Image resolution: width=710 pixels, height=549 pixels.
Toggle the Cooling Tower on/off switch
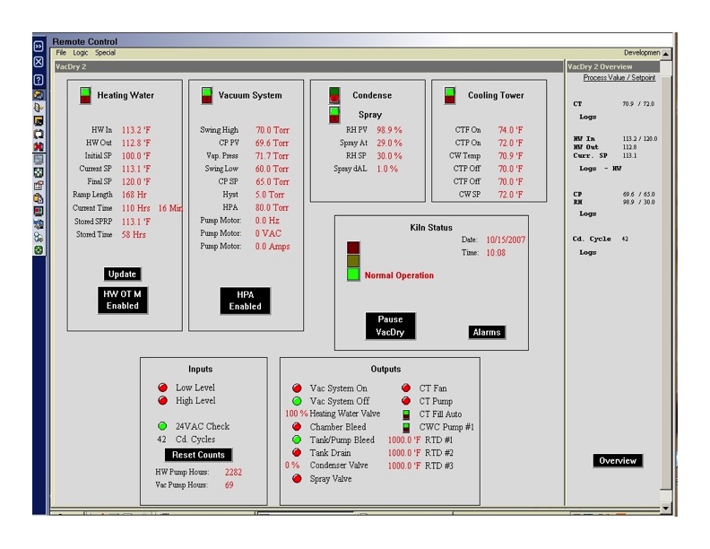[x=450, y=95]
